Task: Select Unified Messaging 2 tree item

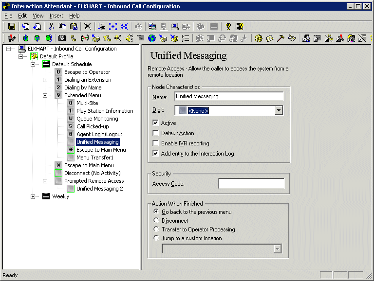Action: click(99, 189)
